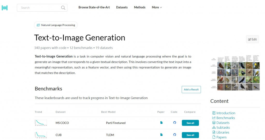Image resolution: width=265 pixels, height=140 pixels.
Task: View the MS COCO trend chart
Action: 41,123
